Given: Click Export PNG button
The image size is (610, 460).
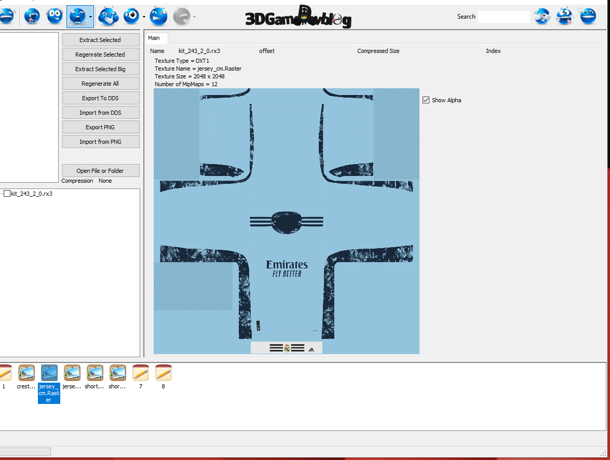Looking at the screenshot, I should click(x=101, y=127).
